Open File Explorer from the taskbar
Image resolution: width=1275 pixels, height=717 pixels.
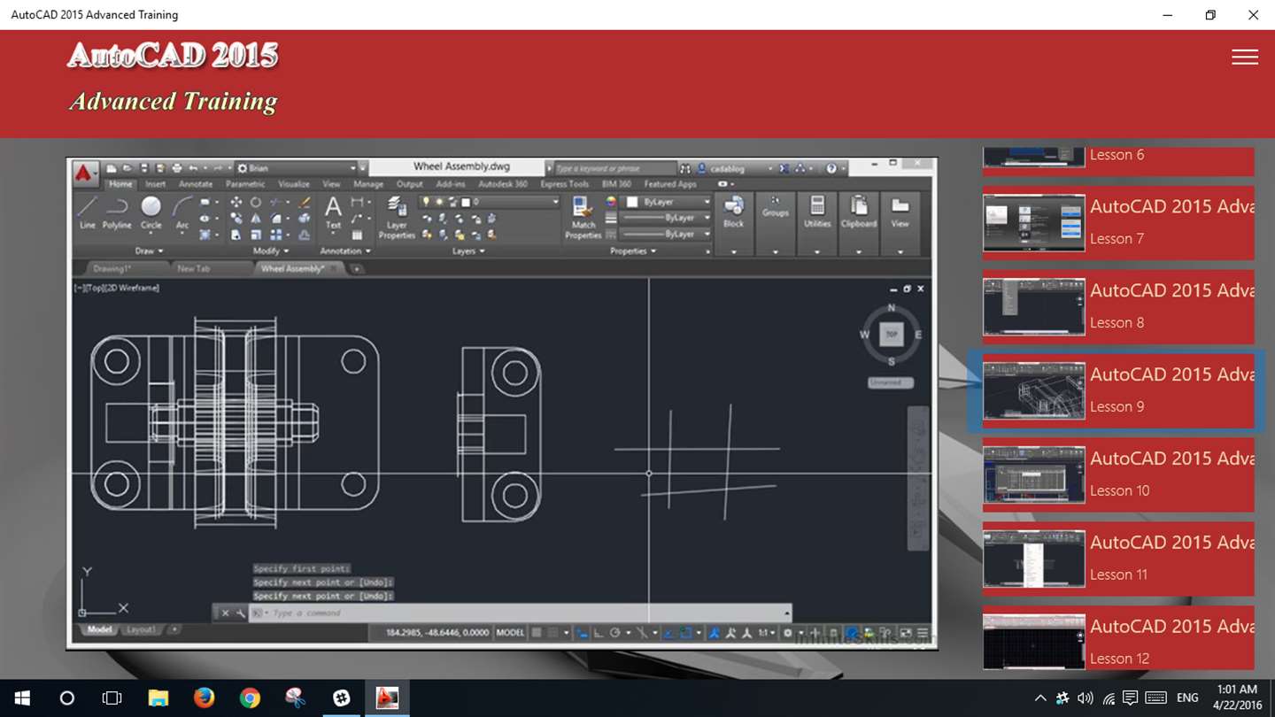[158, 698]
